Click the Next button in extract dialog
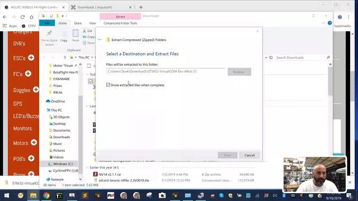 pyautogui.click(x=228, y=155)
